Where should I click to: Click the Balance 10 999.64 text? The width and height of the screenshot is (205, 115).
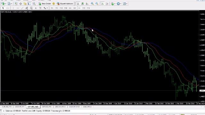tap(13, 111)
